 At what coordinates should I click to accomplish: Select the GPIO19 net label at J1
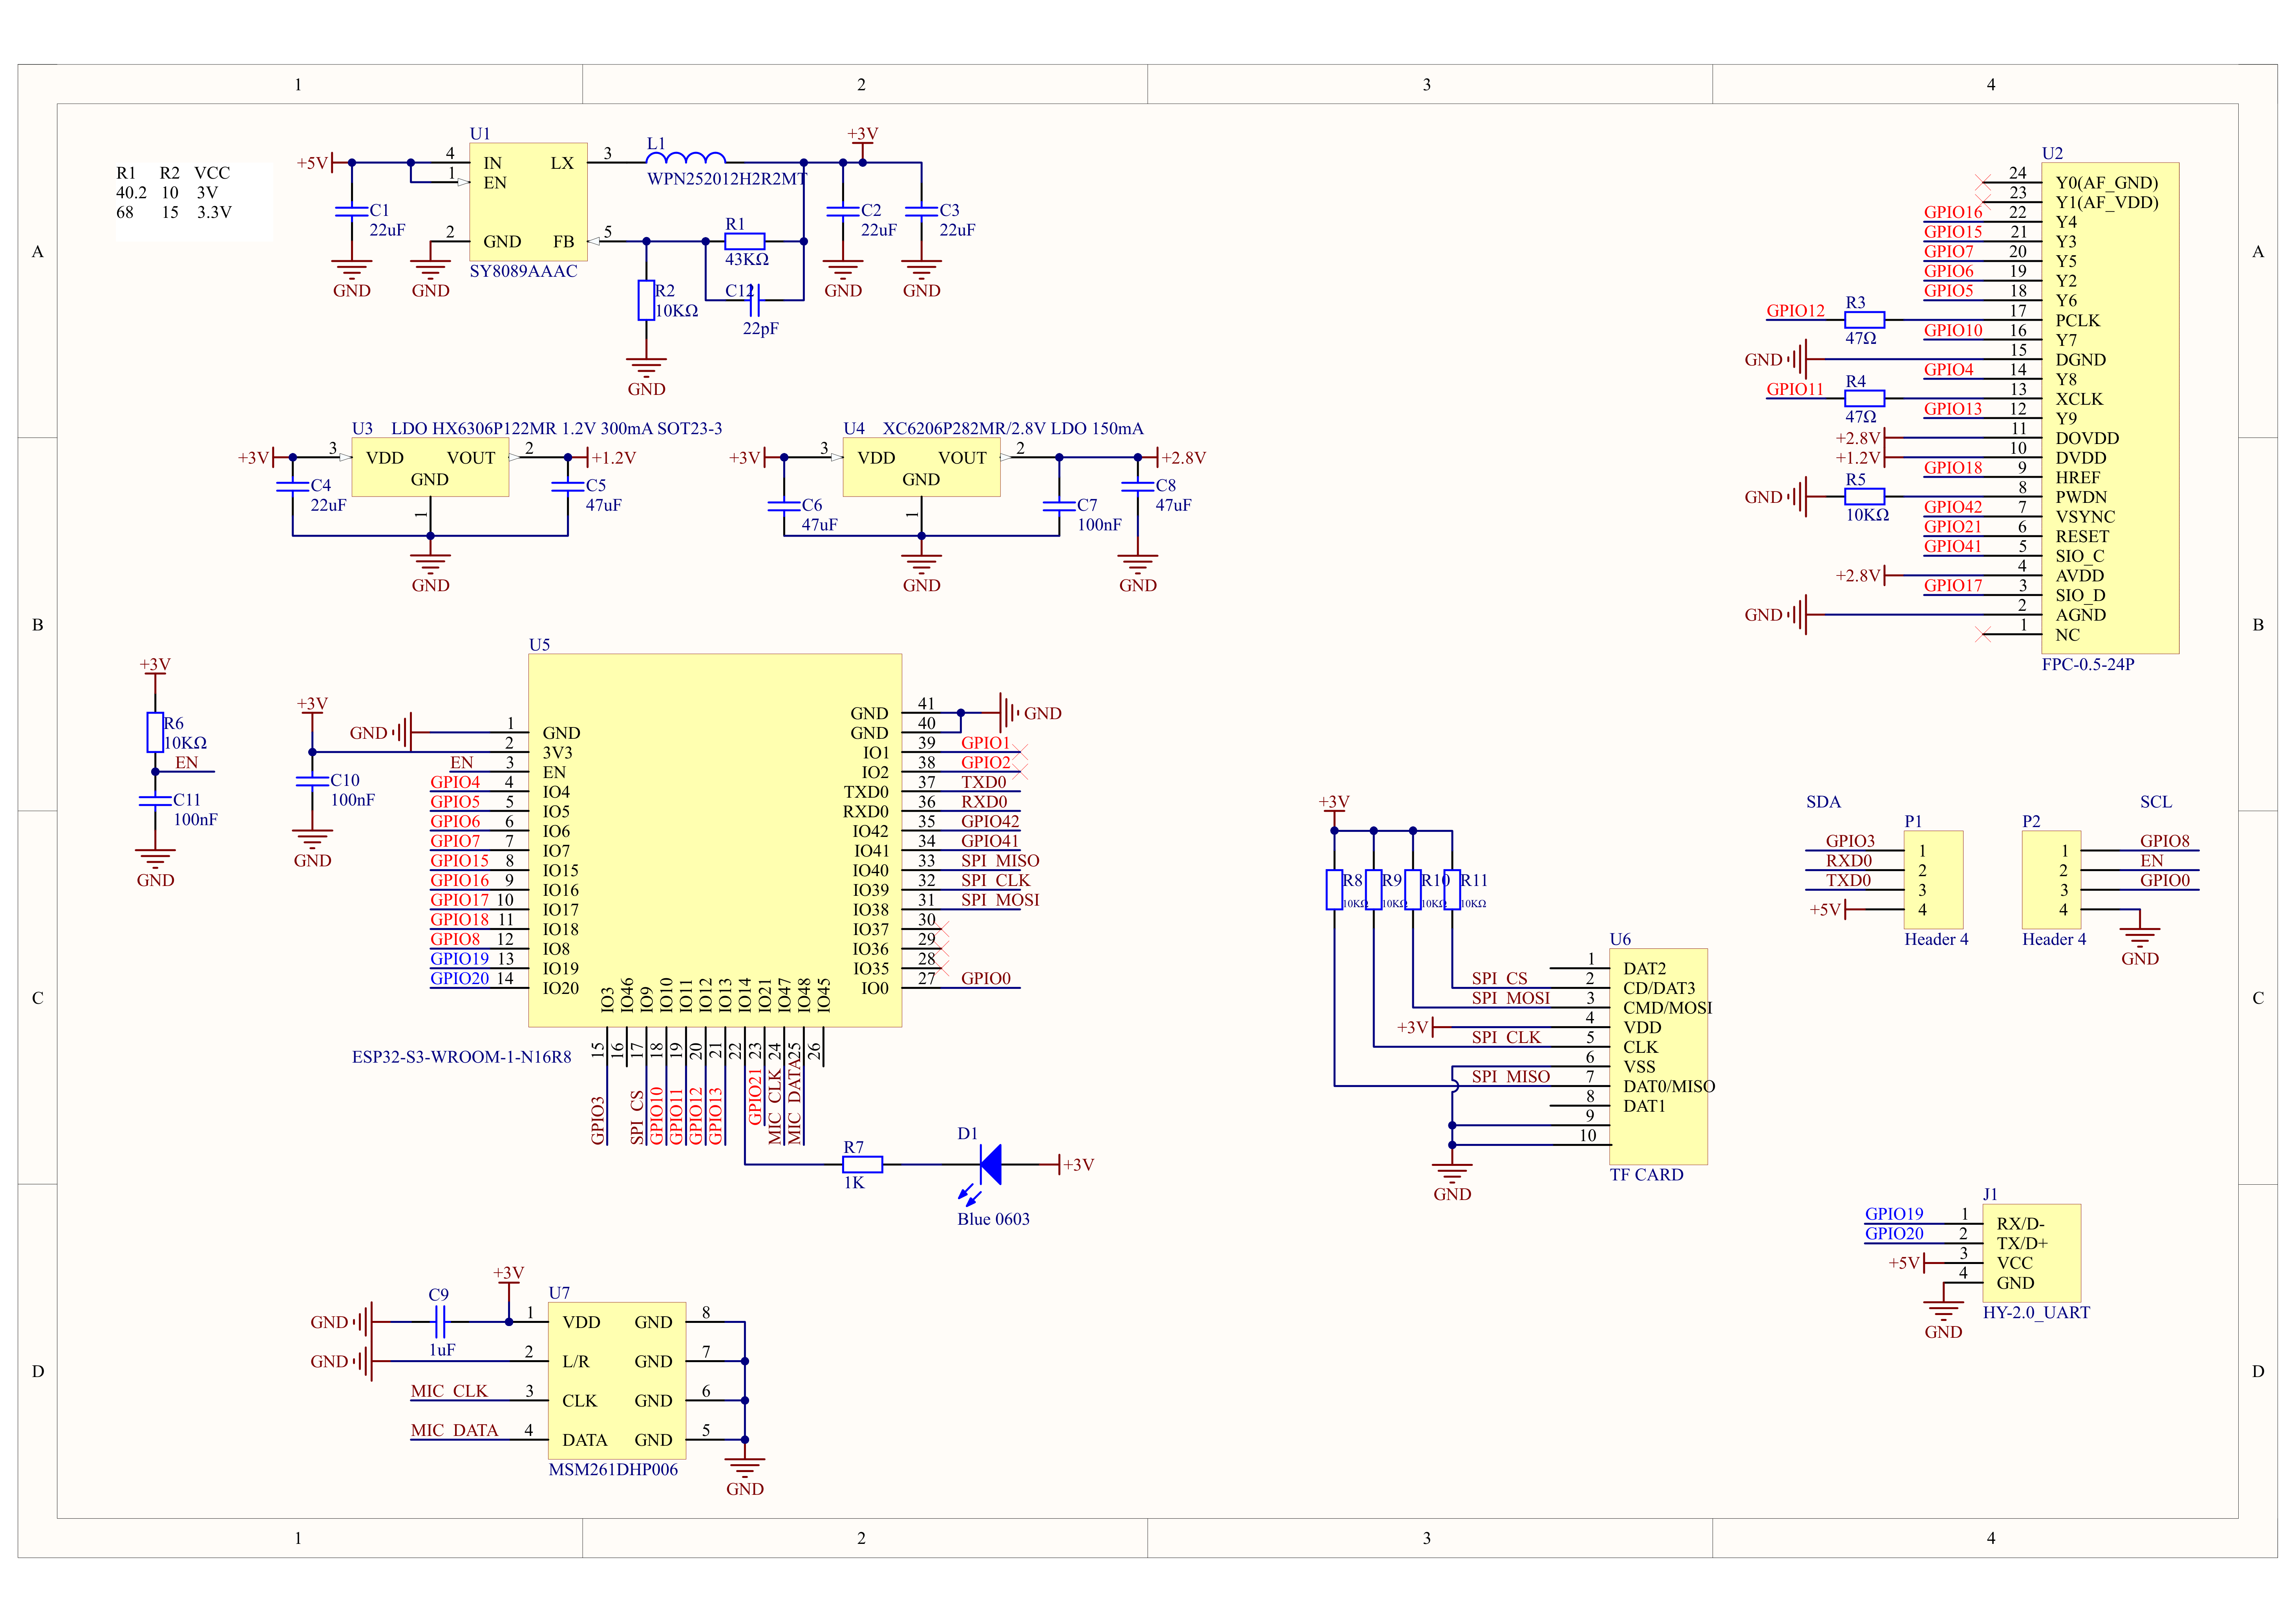pos(1894,1214)
